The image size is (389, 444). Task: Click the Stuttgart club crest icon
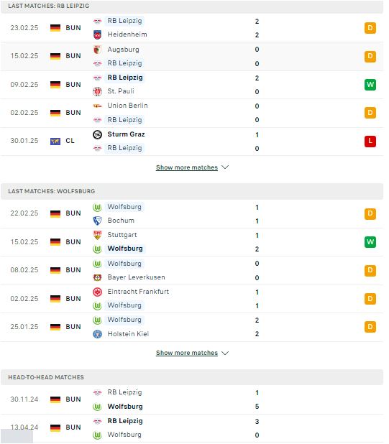point(97,235)
